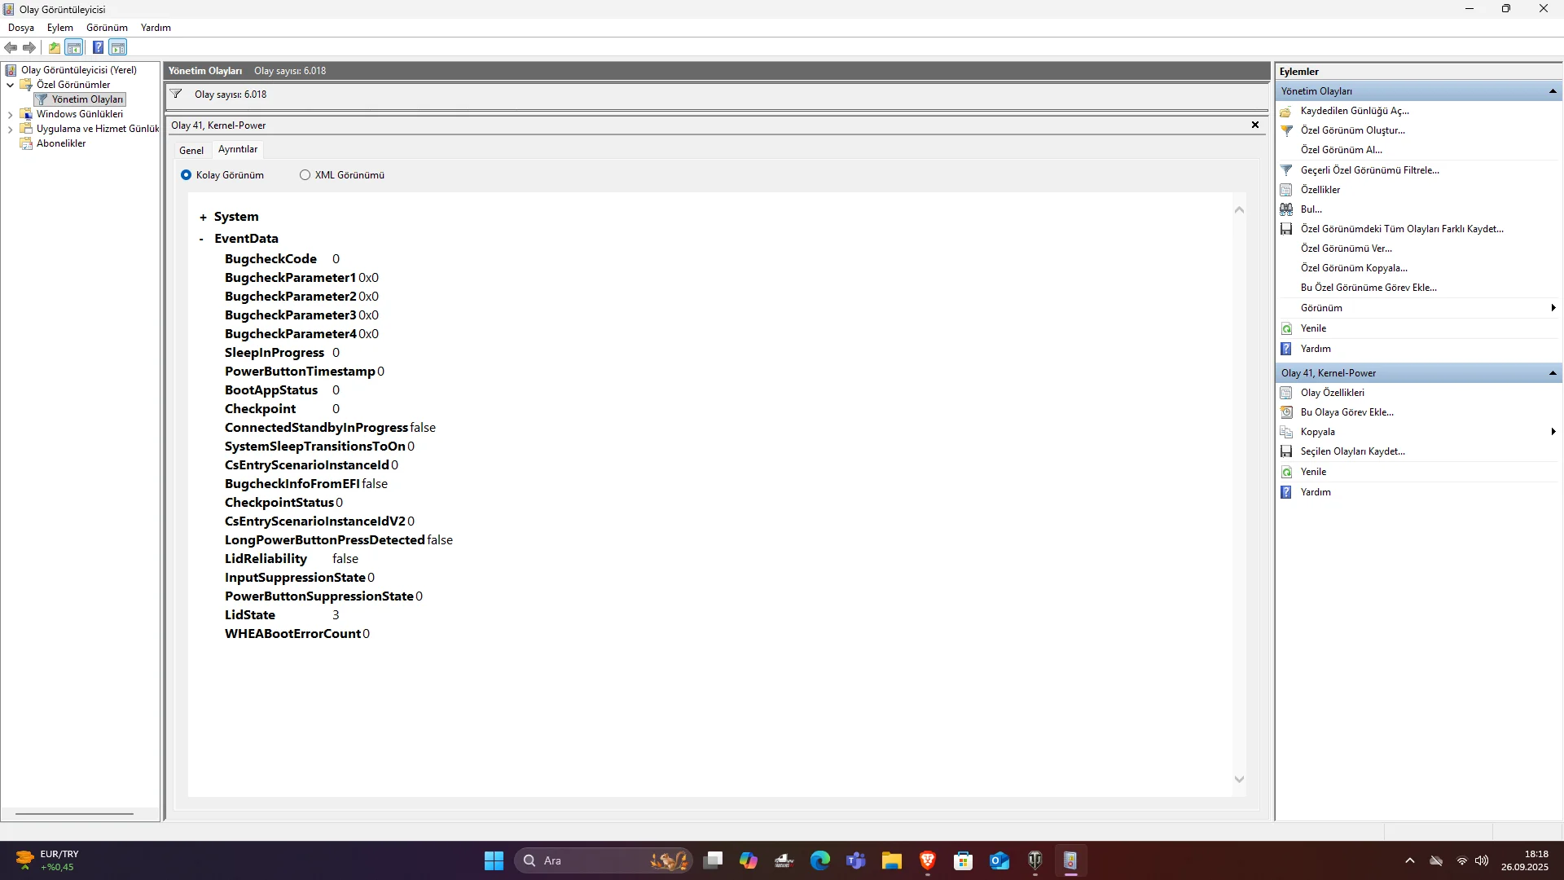
Task: Click Özel Görünüm Oluştur action
Action: tap(1352, 130)
